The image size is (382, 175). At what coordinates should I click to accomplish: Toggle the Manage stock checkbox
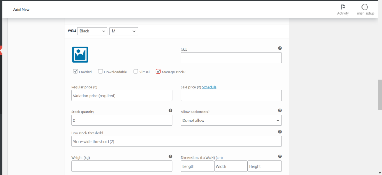158,71
